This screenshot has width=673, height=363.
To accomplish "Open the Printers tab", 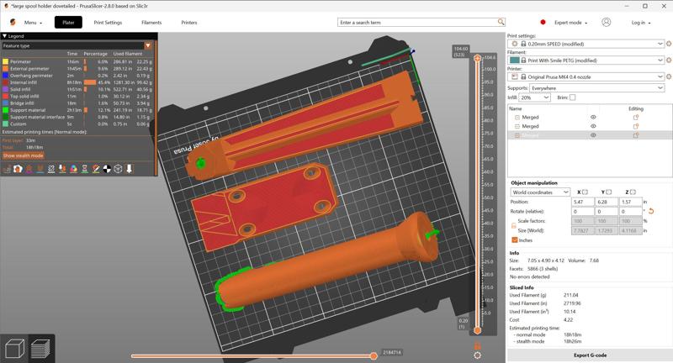I will pyautogui.click(x=188, y=23).
